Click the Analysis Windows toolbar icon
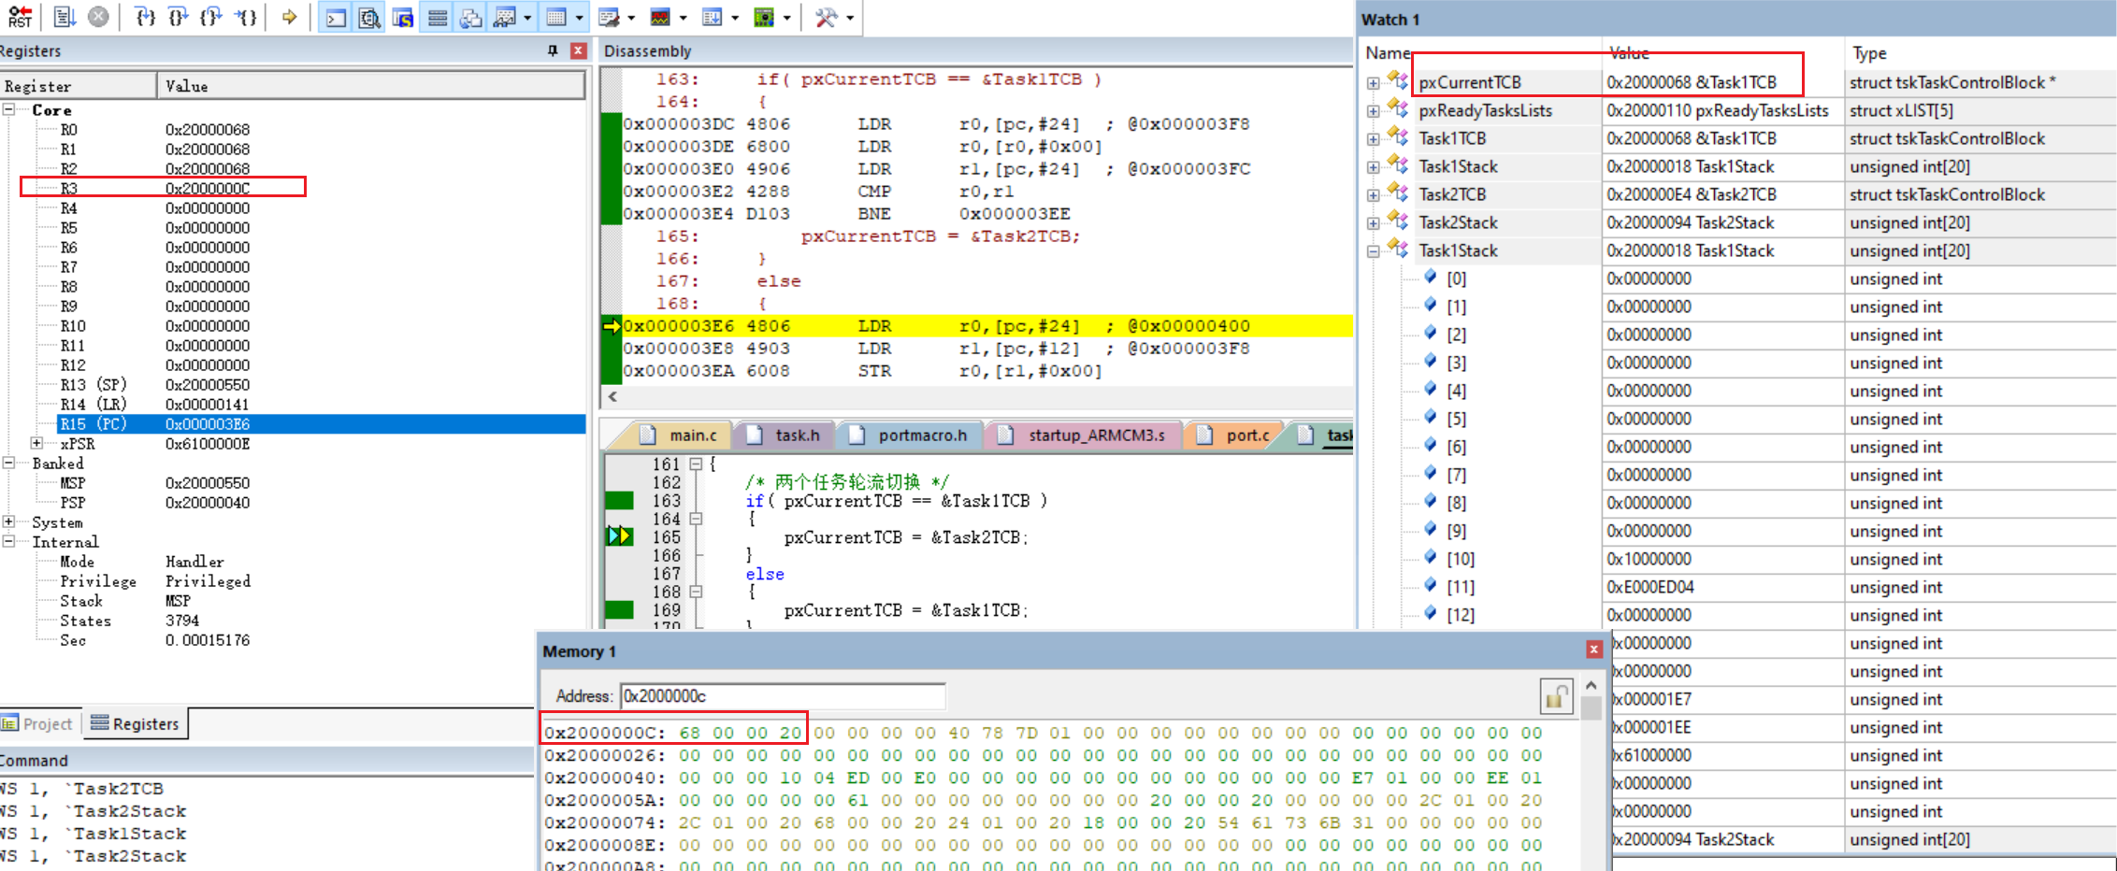The image size is (2117, 871). tap(660, 17)
